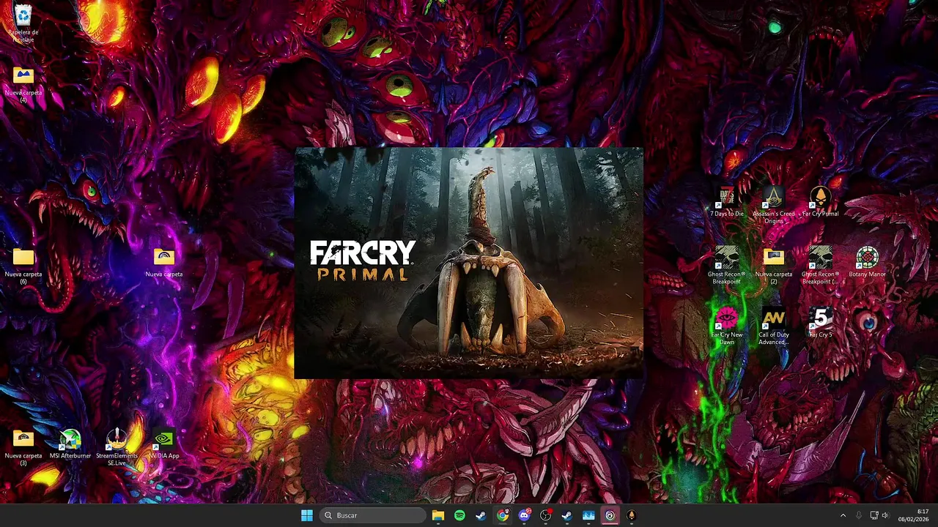Select the Far Cry Primal desktop shortcut
The width and height of the screenshot is (938, 527).
click(x=820, y=202)
